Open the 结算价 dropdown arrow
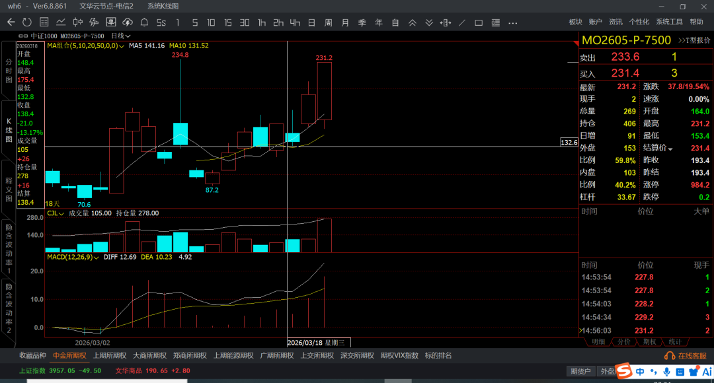714x383 pixels. click(x=670, y=149)
